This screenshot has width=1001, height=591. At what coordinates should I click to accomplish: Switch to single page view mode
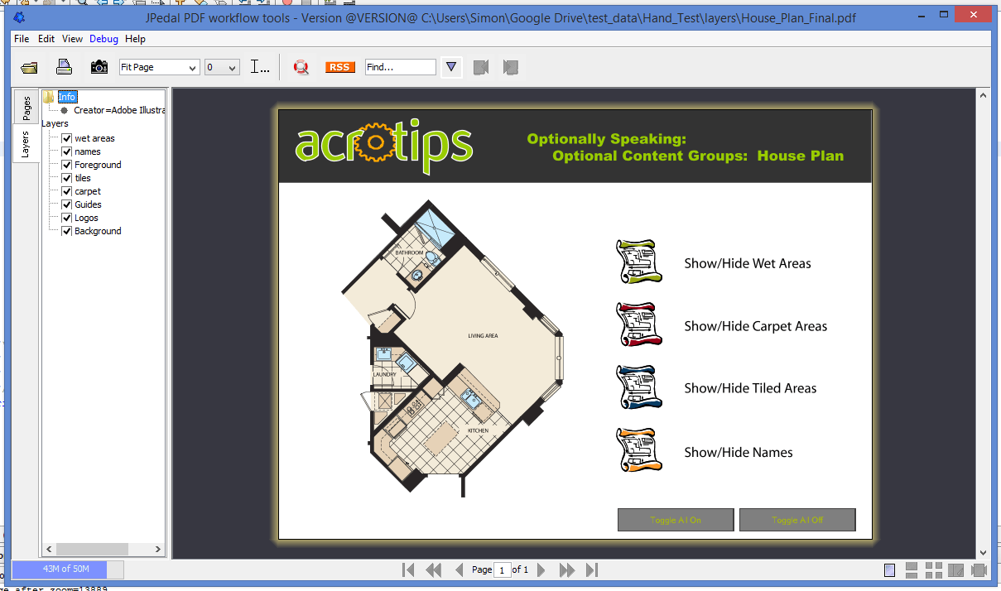point(890,569)
